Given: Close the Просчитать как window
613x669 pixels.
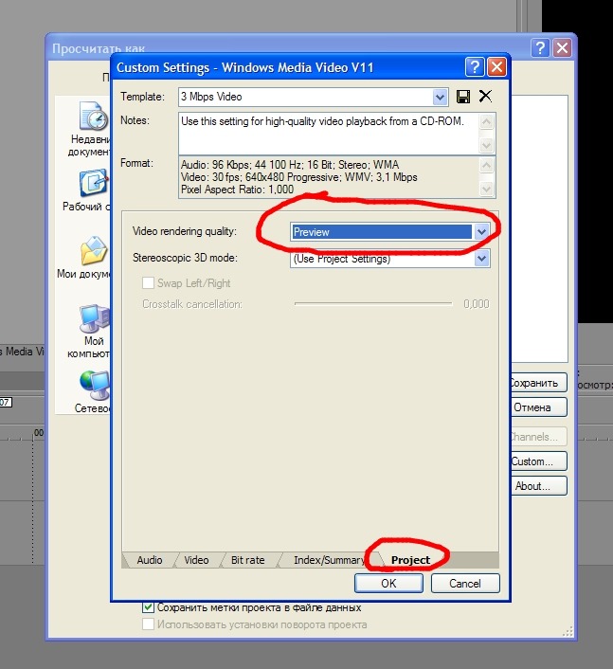Looking at the screenshot, I should click(562, 47).
